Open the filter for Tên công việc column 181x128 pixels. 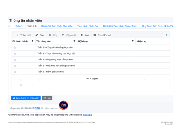74,41
